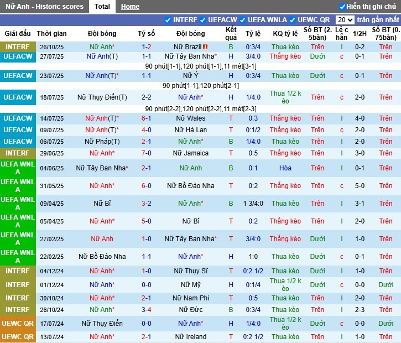The height and width of the screenshot is (343, 401).
Task: Toggle the Hiển thị ghi chú checkbox
Action: pyautogui.click(x=342, y=7)
